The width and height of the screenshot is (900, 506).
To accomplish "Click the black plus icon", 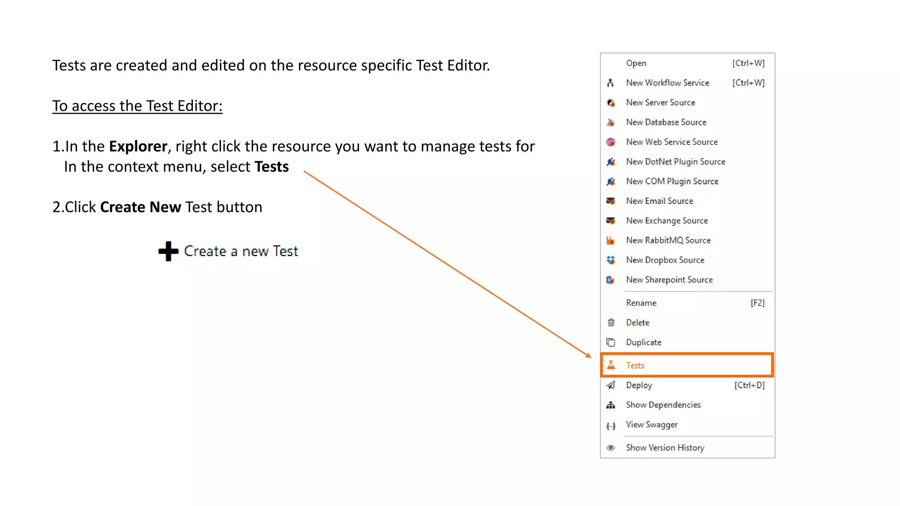I will (168, 251).
